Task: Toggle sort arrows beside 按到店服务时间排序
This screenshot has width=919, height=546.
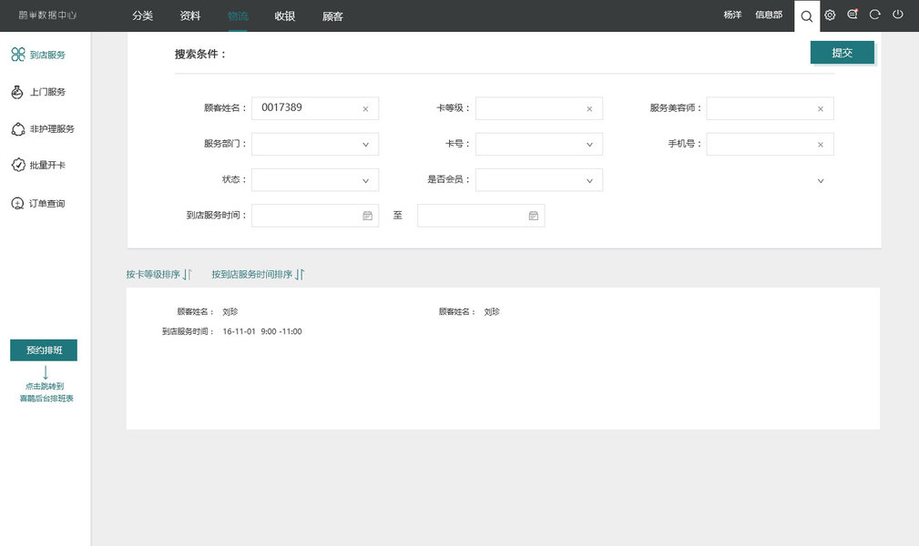Action: pos(300,274)
